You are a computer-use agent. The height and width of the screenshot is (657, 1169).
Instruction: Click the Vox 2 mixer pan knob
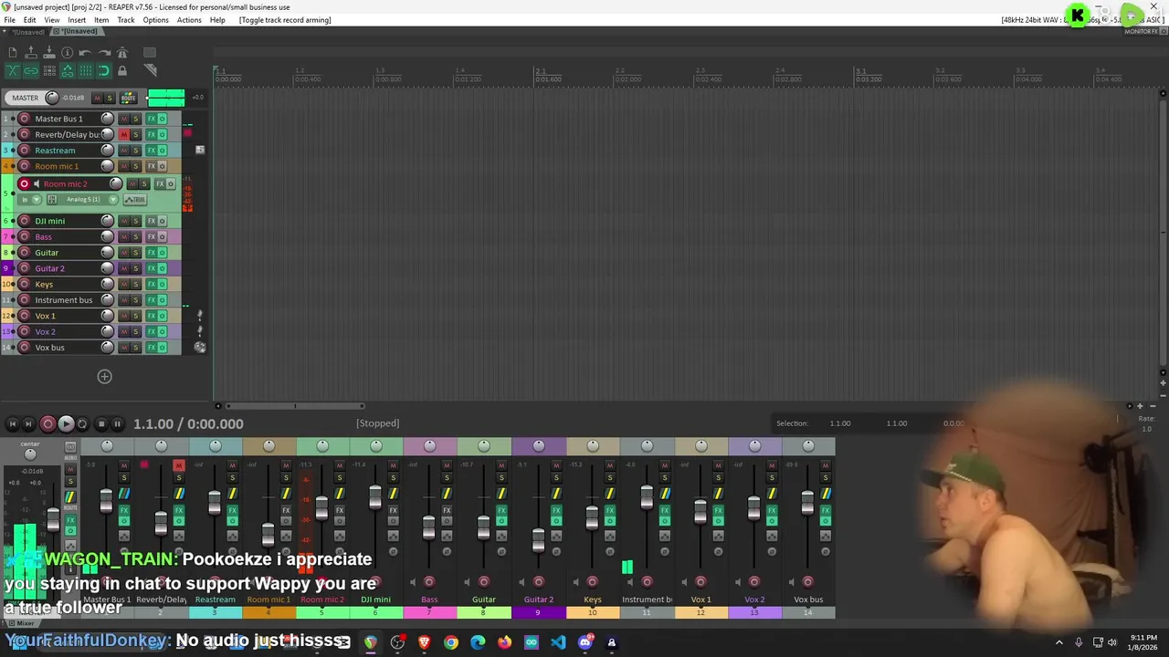754,445
